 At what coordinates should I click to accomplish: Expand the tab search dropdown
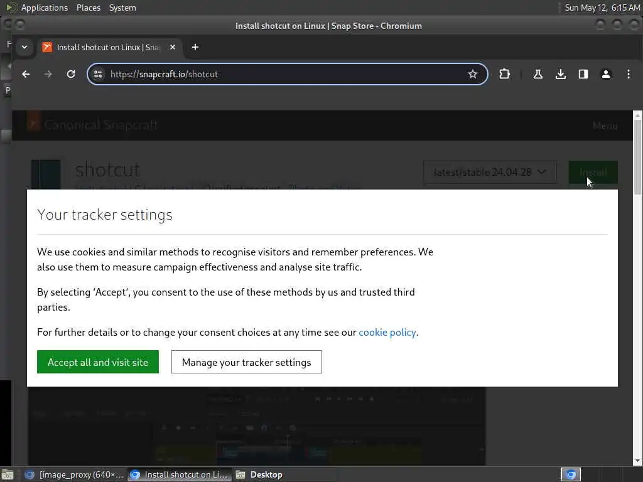tap(24, 47)
